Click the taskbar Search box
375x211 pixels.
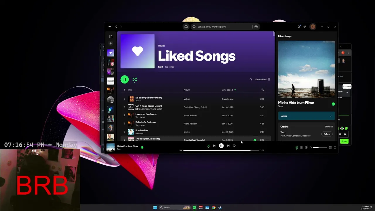[x=175, y=207]
